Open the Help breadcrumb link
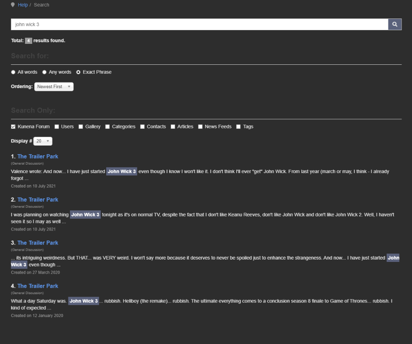 click(x=23, y=5)
